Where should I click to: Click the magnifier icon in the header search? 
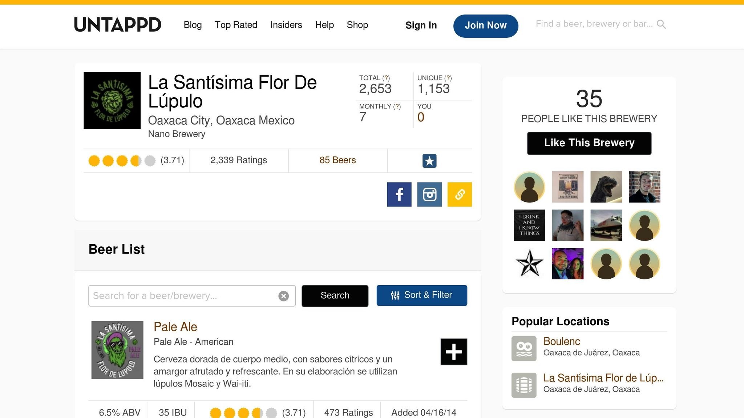(x=662, y=24)
